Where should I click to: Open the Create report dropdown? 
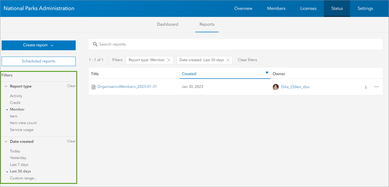click(38, 45)
